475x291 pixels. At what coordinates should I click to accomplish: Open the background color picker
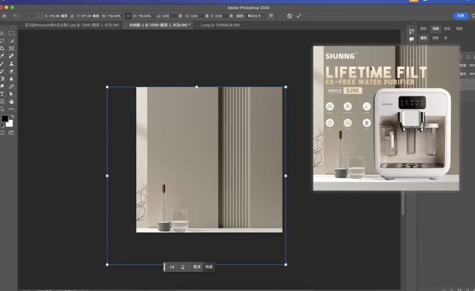[10, 124]
